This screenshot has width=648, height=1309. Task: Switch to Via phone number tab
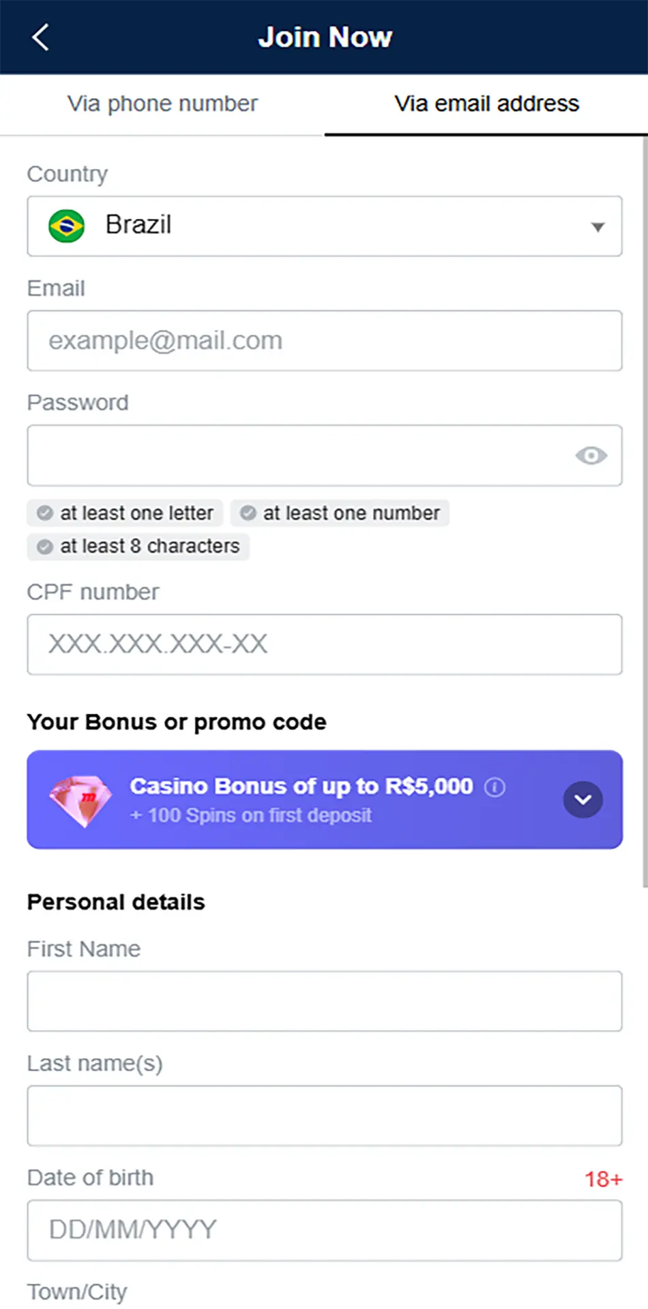click(162, 104)
